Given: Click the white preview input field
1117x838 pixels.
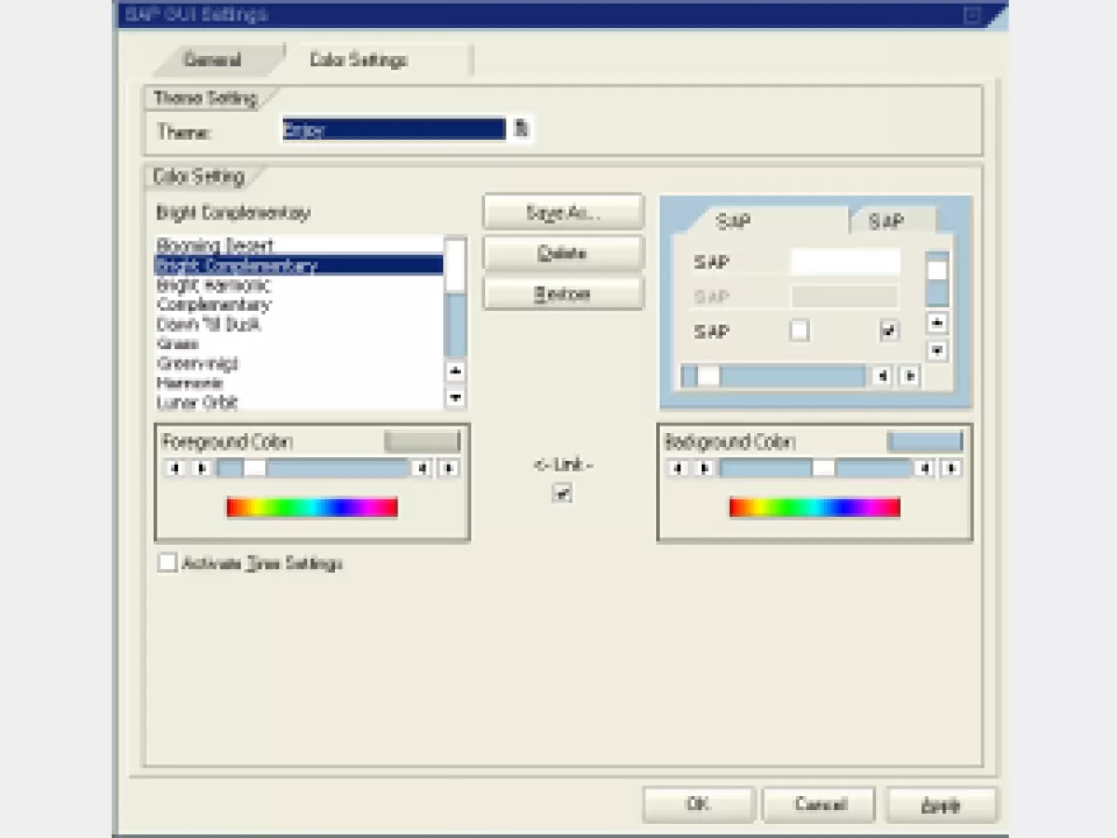Looking at the screenshot, I should (x=845, y=263).
